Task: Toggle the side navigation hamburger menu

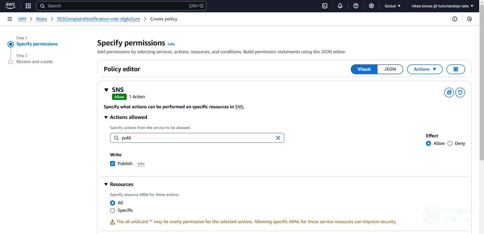Action: [x=10, y=19]
